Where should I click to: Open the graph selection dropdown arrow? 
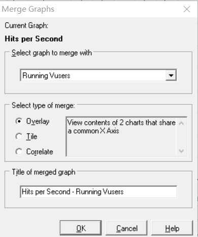point(171,75)
